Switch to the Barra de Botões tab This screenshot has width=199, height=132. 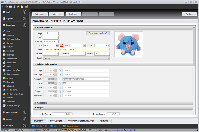pyautogui.click(x=40, y=126)
